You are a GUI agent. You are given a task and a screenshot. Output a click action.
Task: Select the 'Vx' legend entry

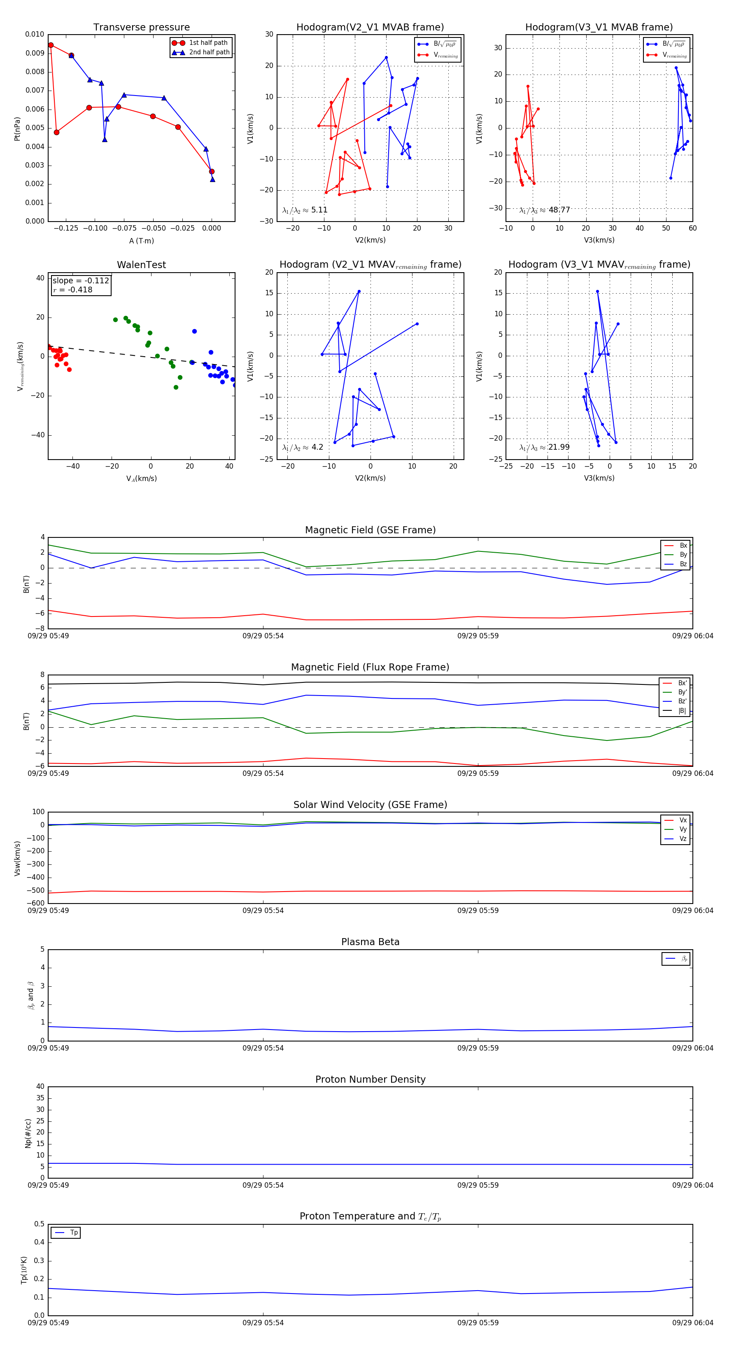coord(676,820)
